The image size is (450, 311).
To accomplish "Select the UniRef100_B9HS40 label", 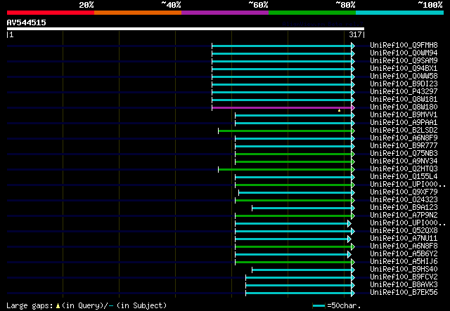I will click(404, 270).
